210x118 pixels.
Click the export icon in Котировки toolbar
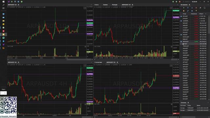(x=204, y=8)
